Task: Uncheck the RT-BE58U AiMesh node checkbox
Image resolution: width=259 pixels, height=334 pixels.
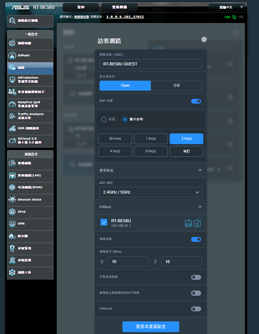Action: (x=104, y=223)
